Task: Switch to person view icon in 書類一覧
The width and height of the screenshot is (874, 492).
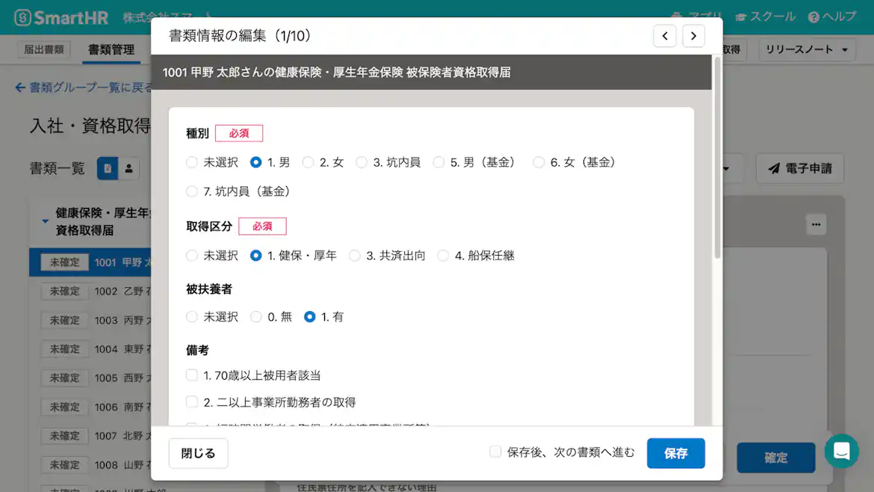Action: point(128,168)
